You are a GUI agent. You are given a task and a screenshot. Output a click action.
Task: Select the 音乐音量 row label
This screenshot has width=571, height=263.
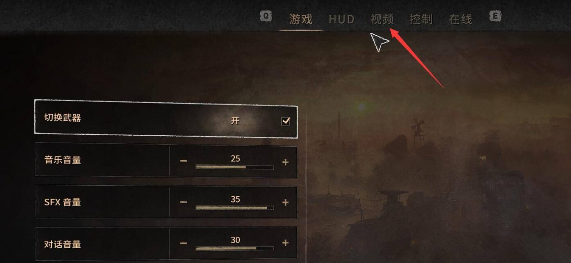(x=63, y=160)
